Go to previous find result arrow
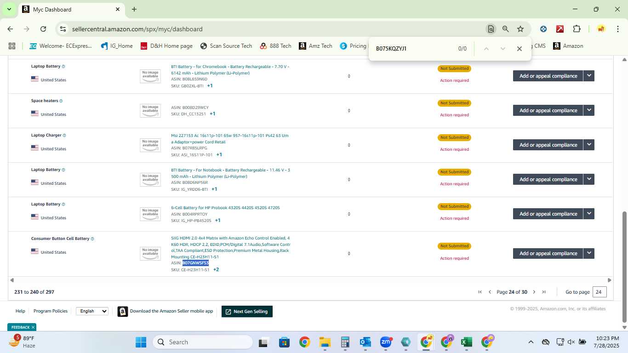 tap(486, 49)
